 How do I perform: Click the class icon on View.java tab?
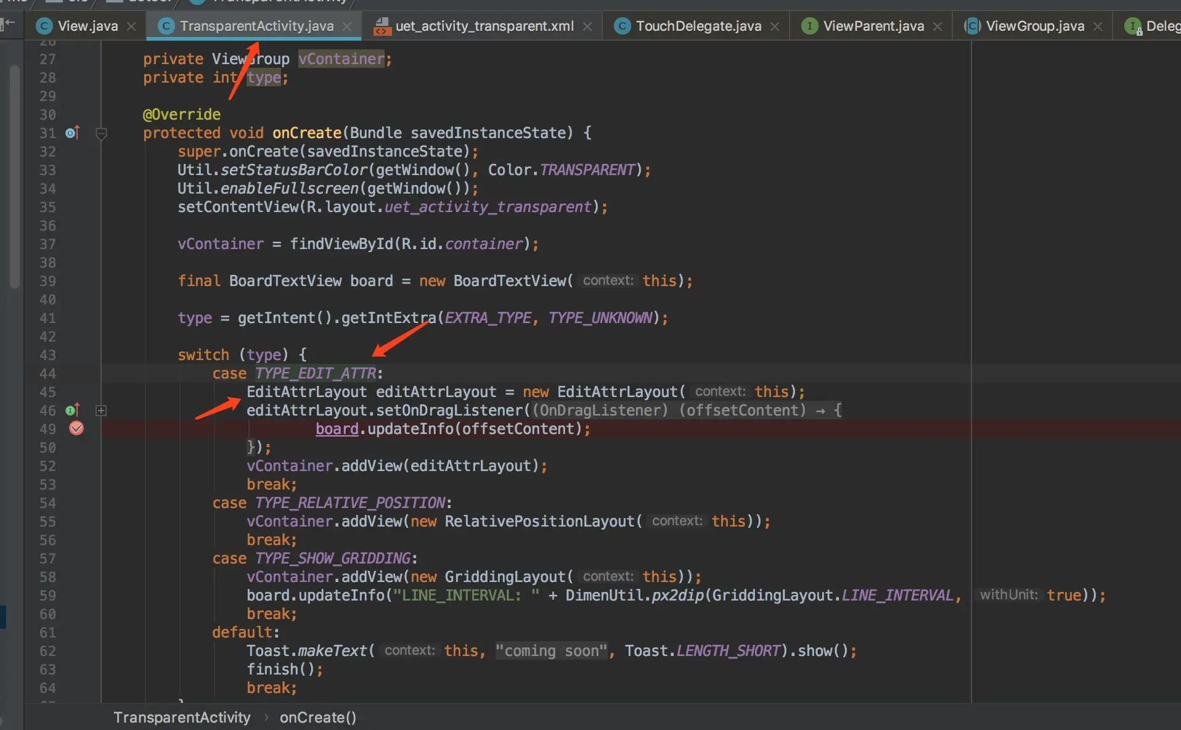point(44,26)
